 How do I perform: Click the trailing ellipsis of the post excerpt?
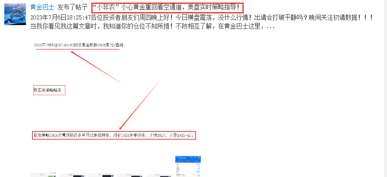tap(271, 27)
